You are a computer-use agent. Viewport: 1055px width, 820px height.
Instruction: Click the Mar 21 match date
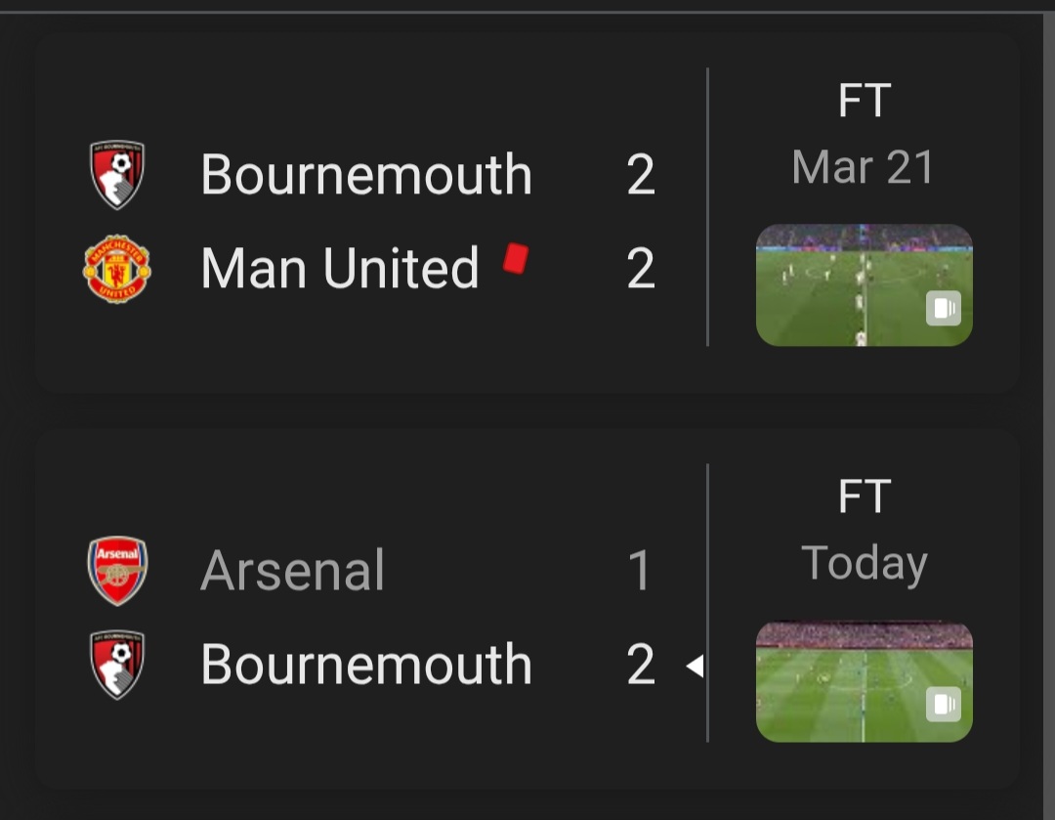tap(864, 167)
